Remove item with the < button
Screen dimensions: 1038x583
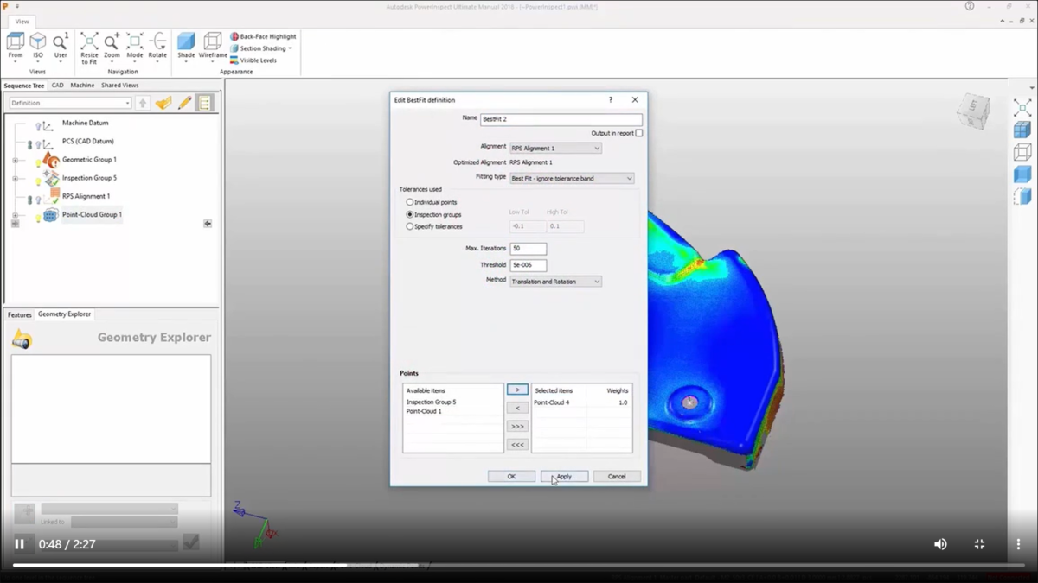coord(517,408)
